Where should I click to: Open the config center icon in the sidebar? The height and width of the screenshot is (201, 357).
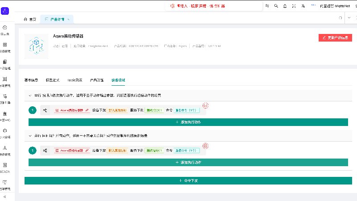click(x=5, y=113)
